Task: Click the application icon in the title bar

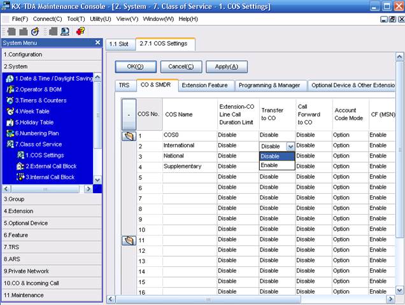Action: [x=6, y=6]
